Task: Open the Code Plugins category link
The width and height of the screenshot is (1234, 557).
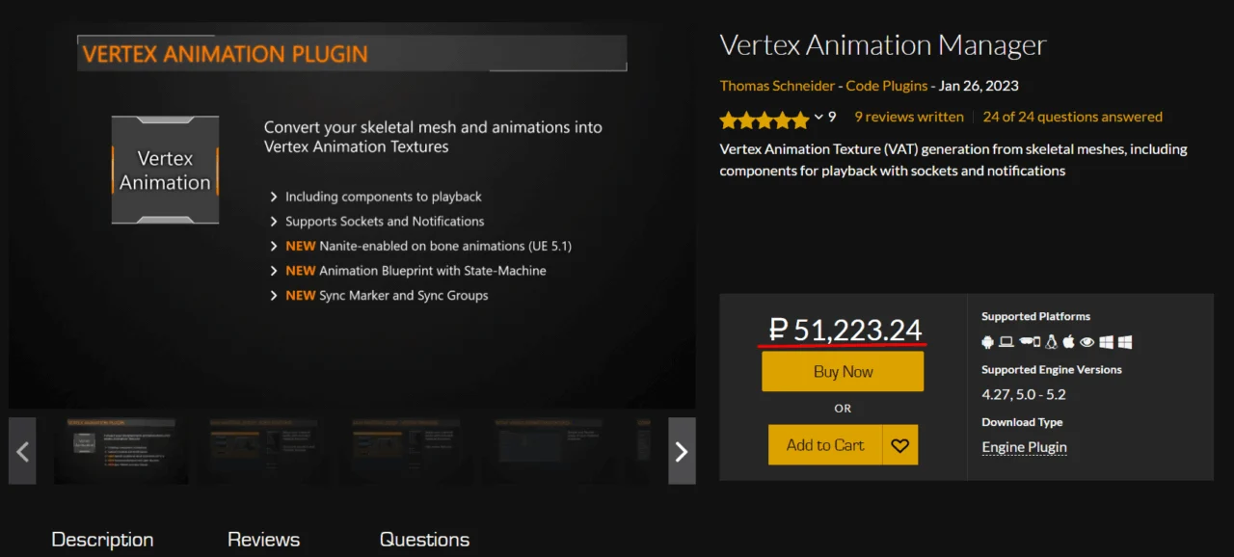Action: tap(887, 86)
